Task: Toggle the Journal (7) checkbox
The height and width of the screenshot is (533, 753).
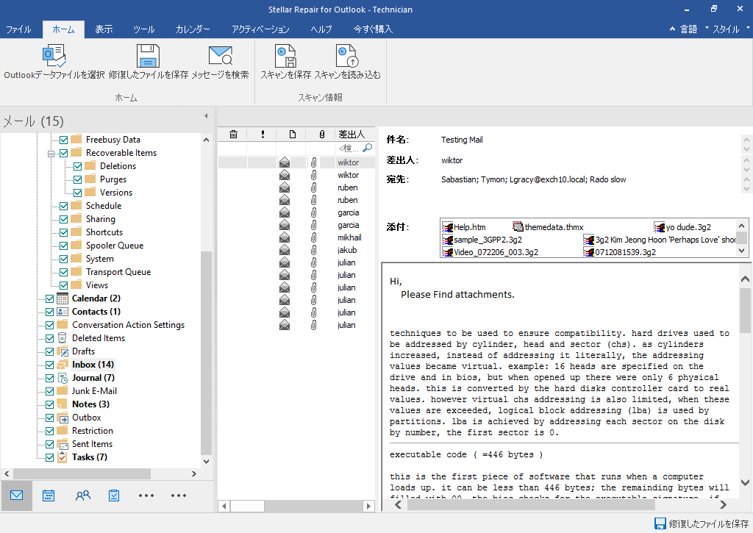Action: click(x=49, y=378)
